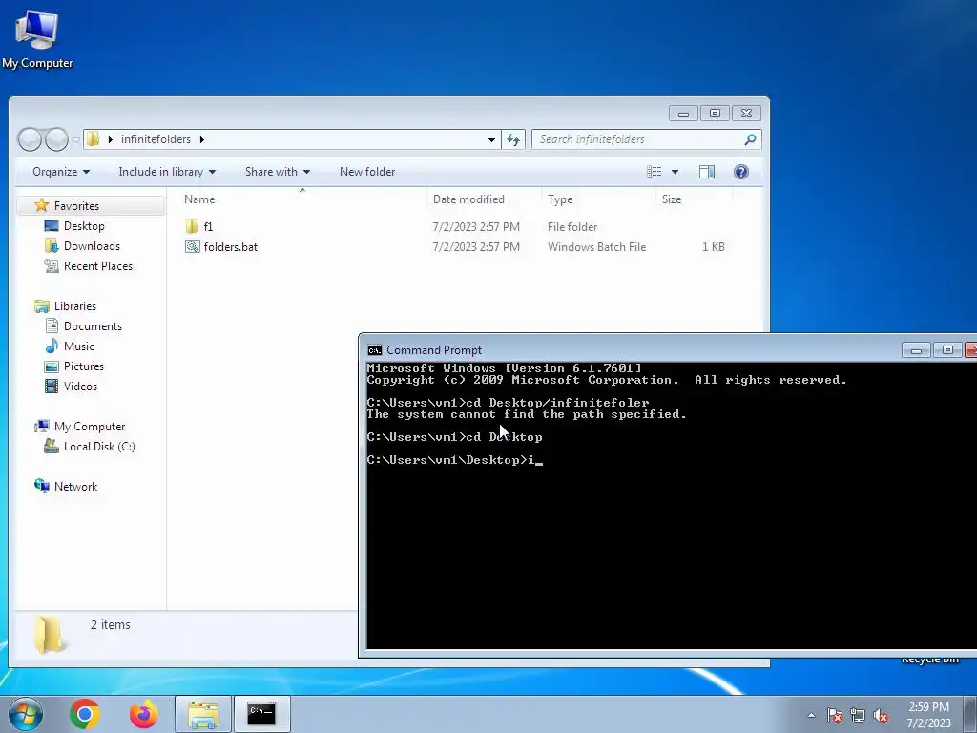Open network status tray icon
977x733 pixels.
coord(858,715)
